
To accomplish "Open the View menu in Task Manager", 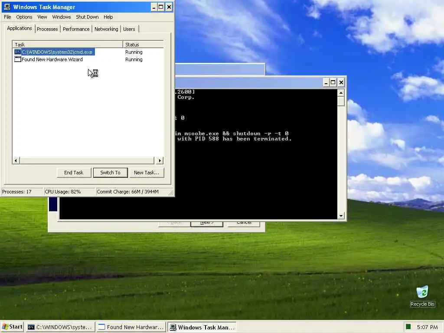I will pyautogui.click(x=42, y=17).
